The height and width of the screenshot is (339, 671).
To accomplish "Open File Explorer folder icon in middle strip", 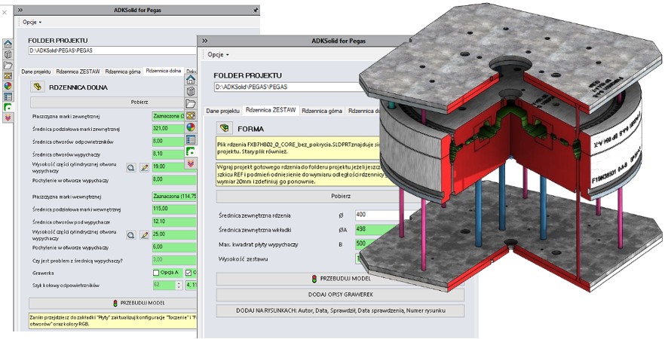I will coord(191,103).
